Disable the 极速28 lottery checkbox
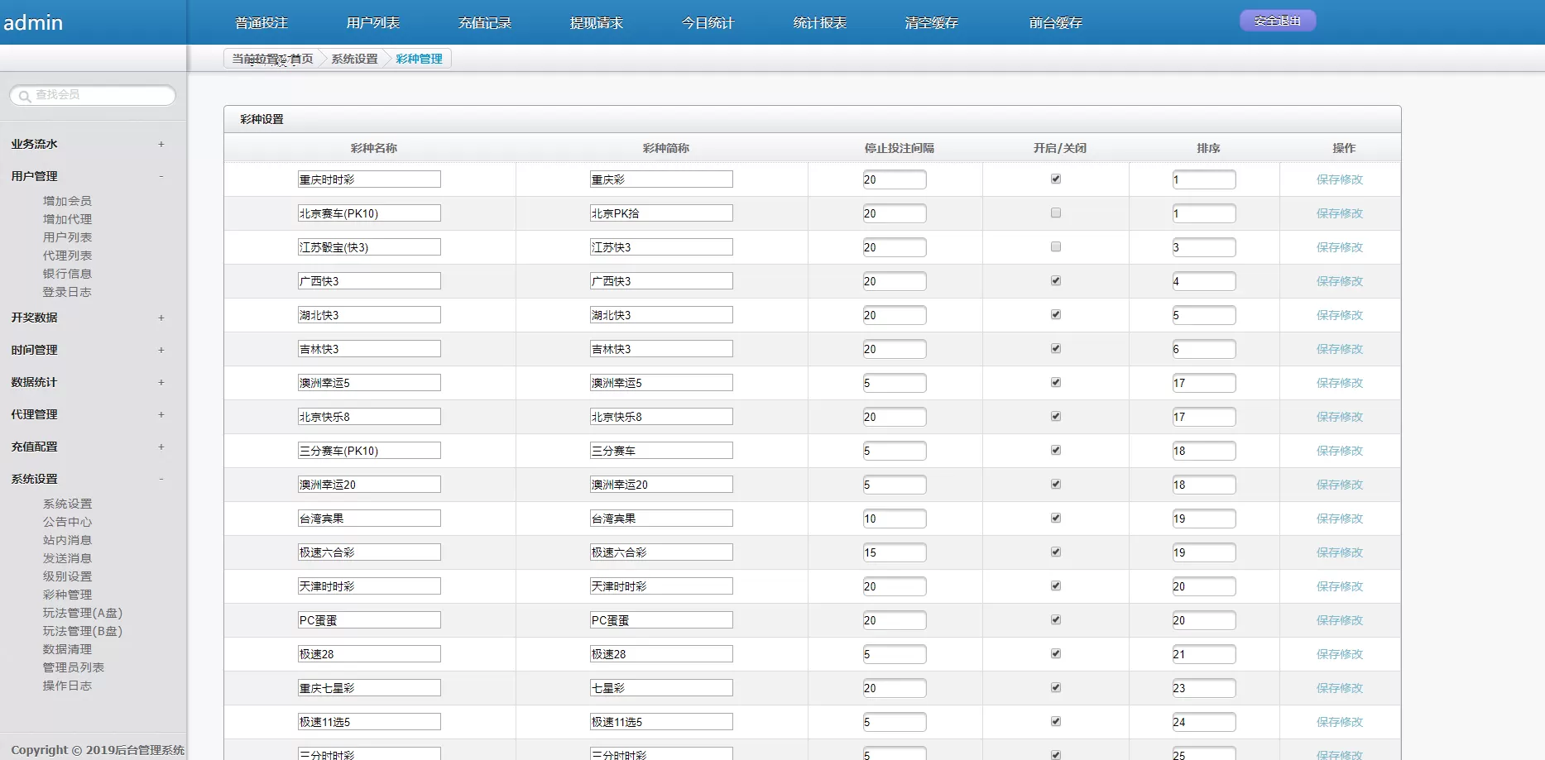Screen dimensions: 1545x760 pos(1056,653)
